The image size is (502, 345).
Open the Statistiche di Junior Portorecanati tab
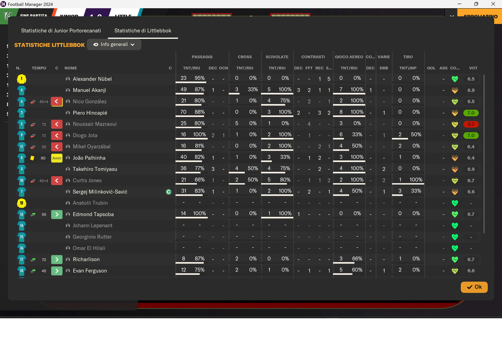61,31
